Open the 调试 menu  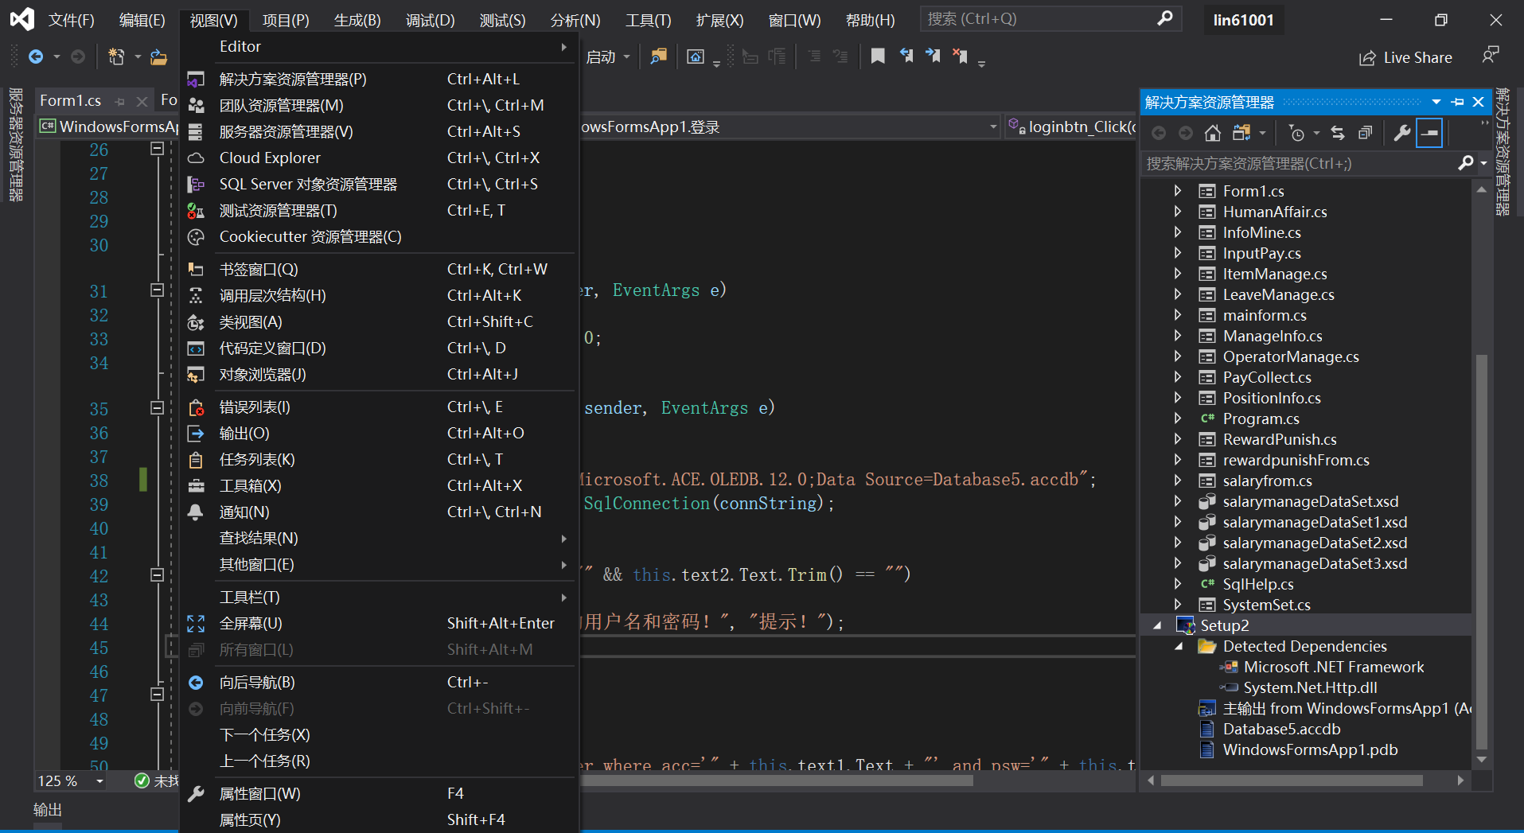coord(430,19)
